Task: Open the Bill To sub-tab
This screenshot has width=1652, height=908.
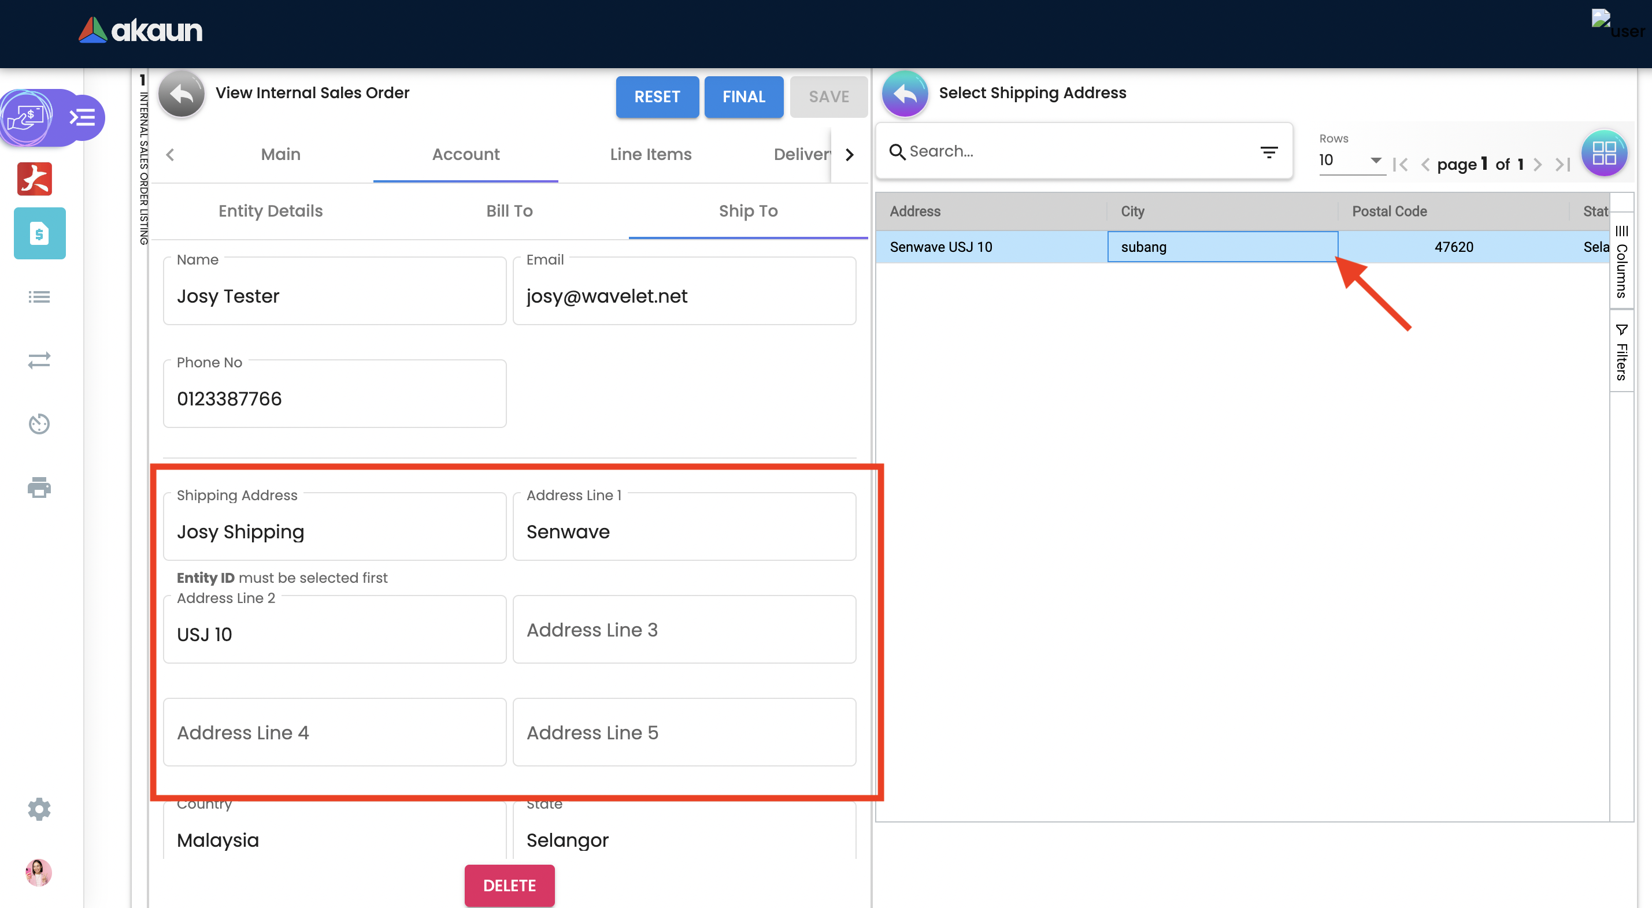Action: pos(509,211)
